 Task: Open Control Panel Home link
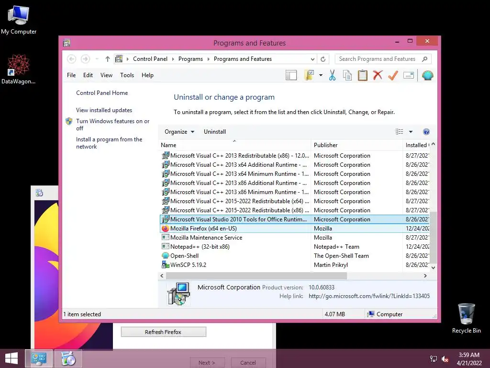102,93
